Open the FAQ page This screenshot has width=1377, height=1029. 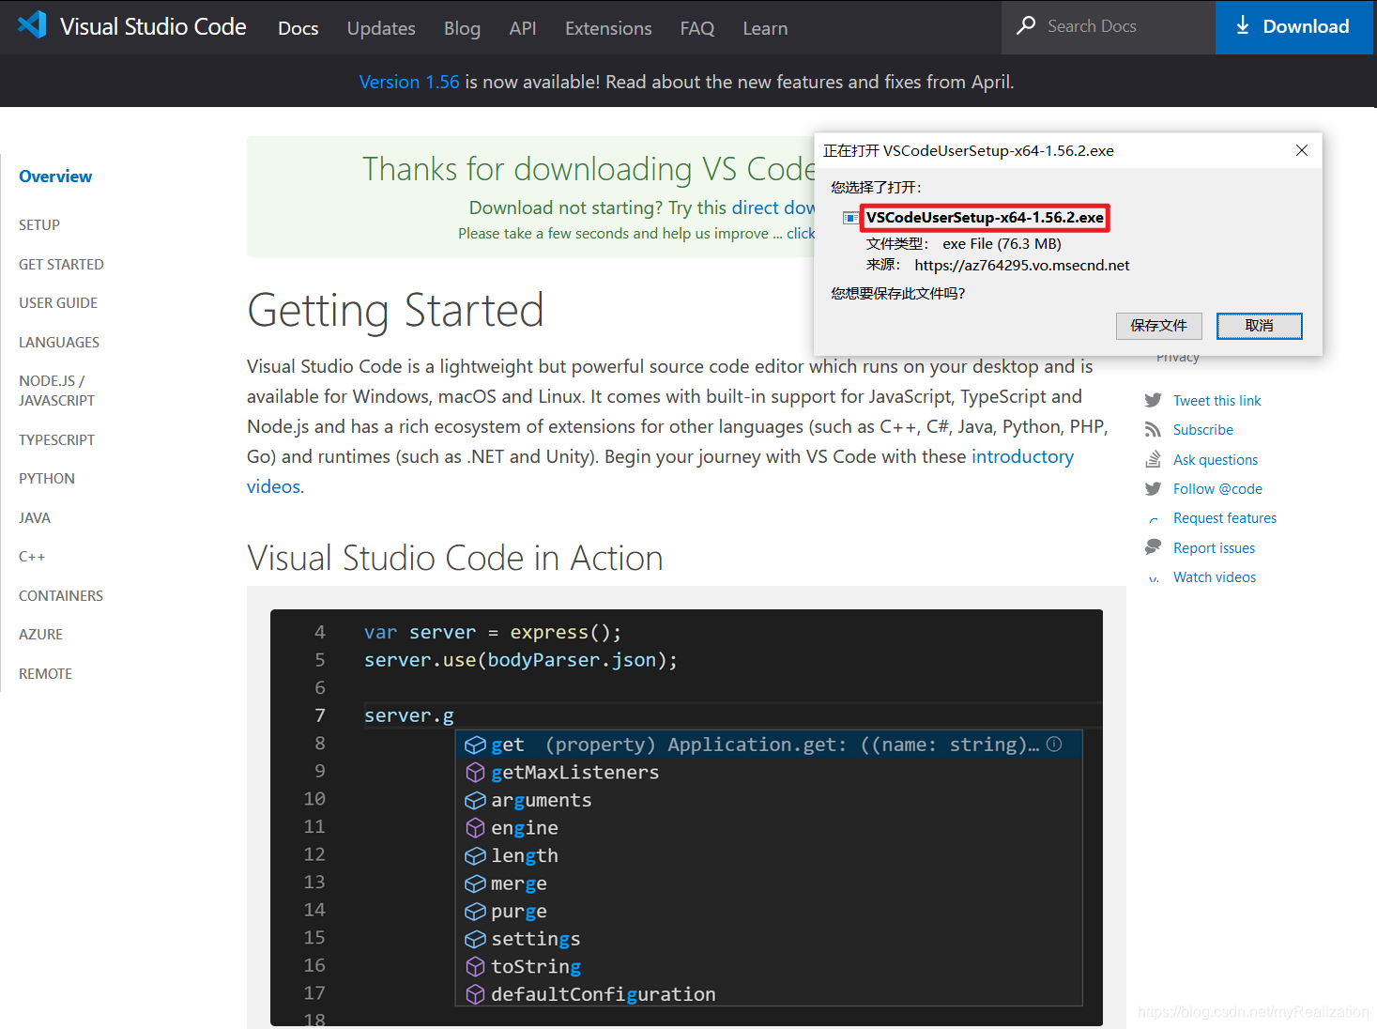pos(697,28)
